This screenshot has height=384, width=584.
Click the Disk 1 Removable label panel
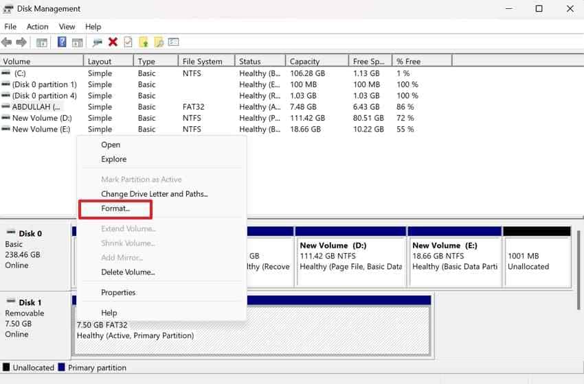(35, 325)
